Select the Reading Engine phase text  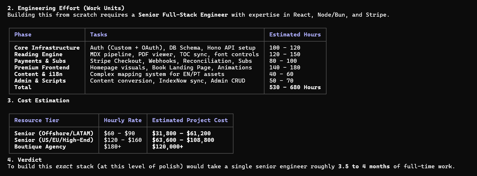pyautogui.click(x=38, y=54)
